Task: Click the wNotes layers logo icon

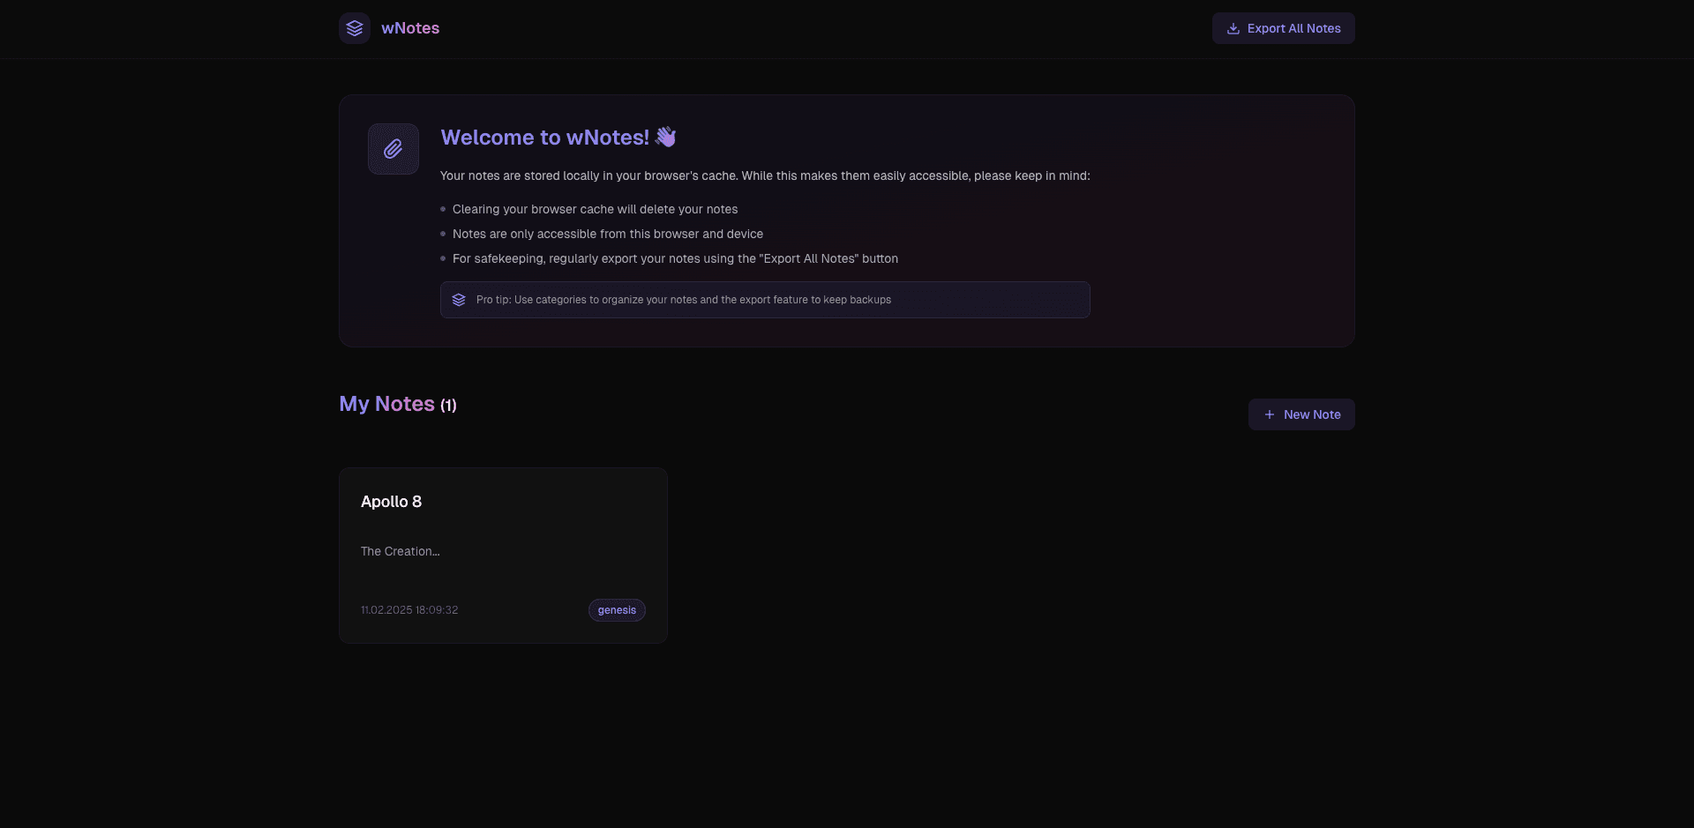Action: 355,28
